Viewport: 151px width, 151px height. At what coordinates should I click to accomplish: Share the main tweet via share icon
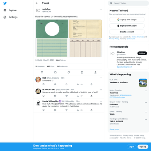95,72
